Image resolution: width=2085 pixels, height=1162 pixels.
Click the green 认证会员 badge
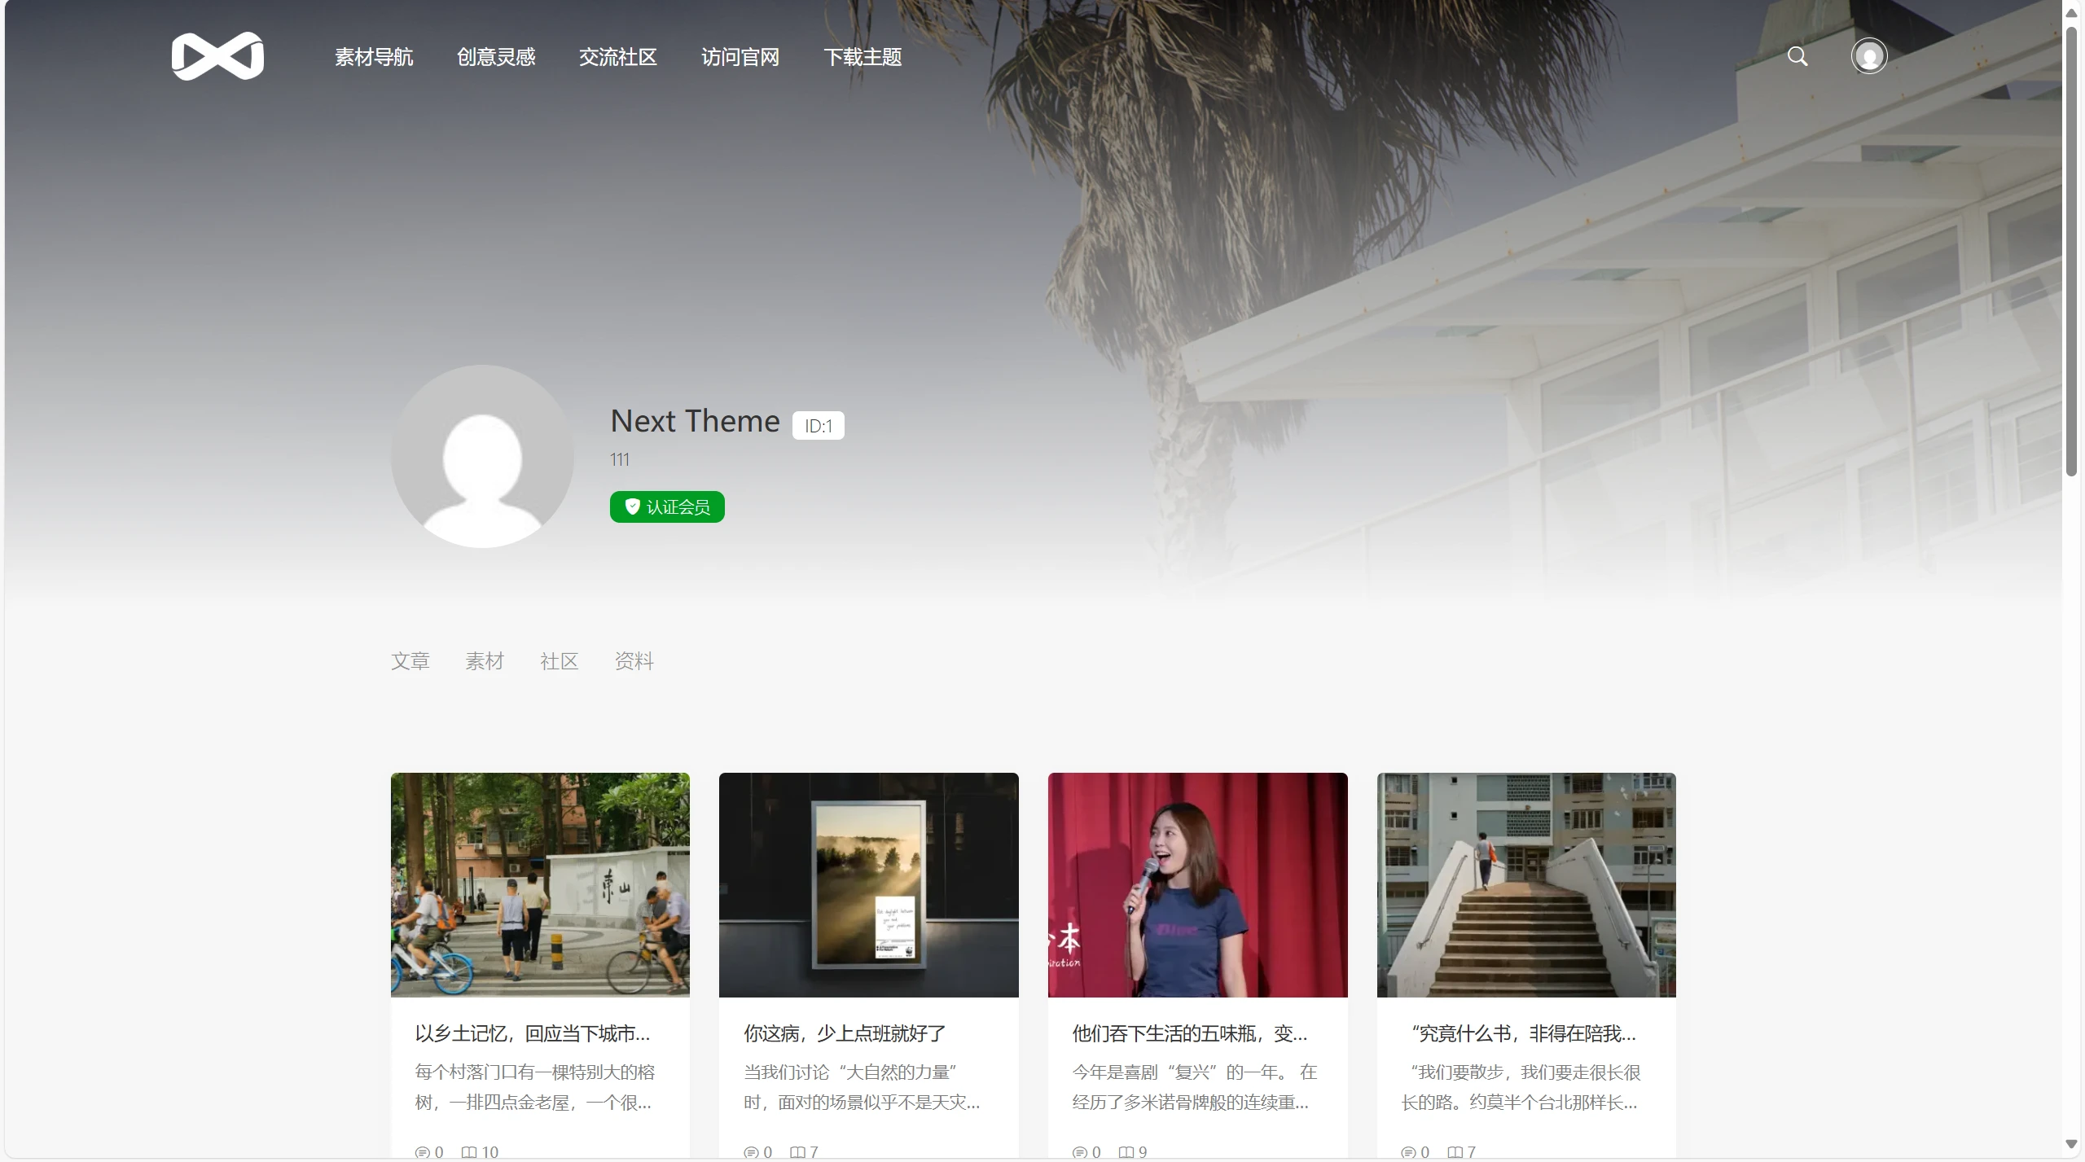pyautogui.click(x=667, y=506)
